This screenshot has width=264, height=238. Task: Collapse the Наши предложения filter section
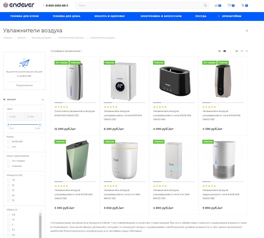[x=41, y=156]
